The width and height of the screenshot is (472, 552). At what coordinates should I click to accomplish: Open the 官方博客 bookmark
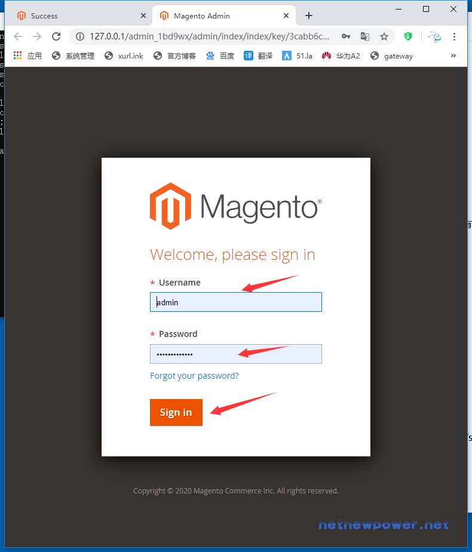coord(174,56)
